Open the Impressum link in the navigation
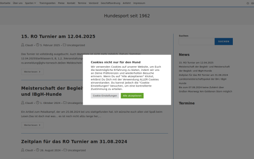This screenshot has height=159, width=254. click(x=139, y=3)
